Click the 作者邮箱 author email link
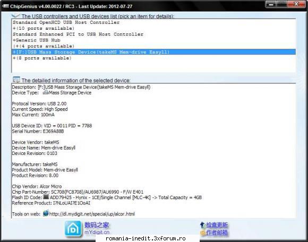 pyautogui.click(x=217, y=233)
